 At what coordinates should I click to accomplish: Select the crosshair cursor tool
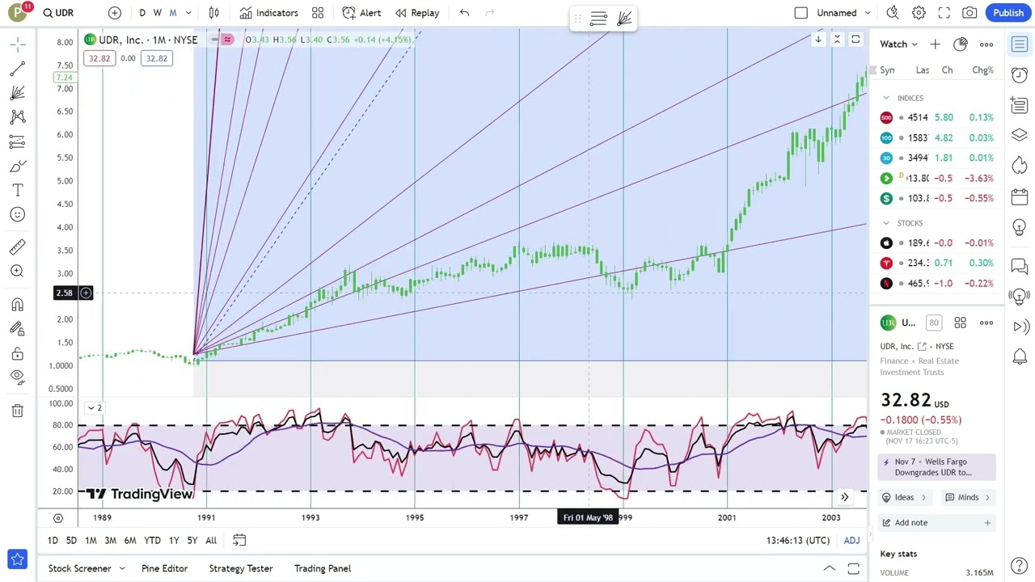tap(17, 44)
